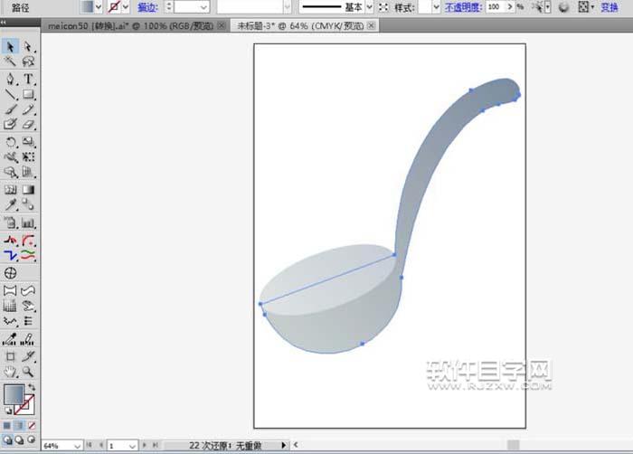Click the gradient fill swatch in toolbox
633x454 pixels.
14,394
